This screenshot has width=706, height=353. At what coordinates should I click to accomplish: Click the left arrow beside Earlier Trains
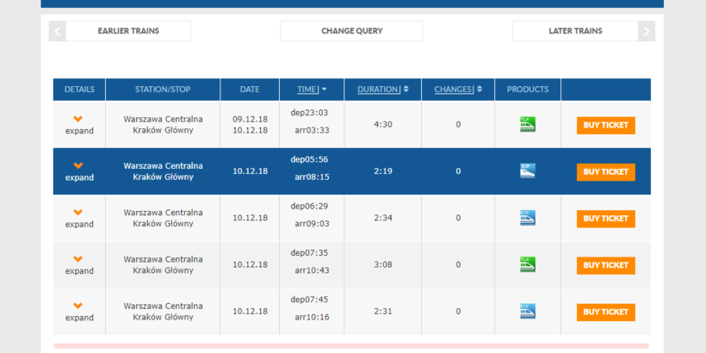pyautogui.click(x=58, y=32)
